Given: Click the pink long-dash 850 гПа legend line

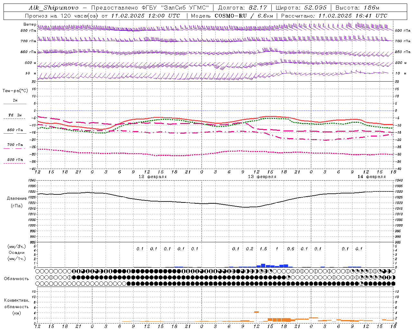Looking at the screenshot, I should point(15,133).
